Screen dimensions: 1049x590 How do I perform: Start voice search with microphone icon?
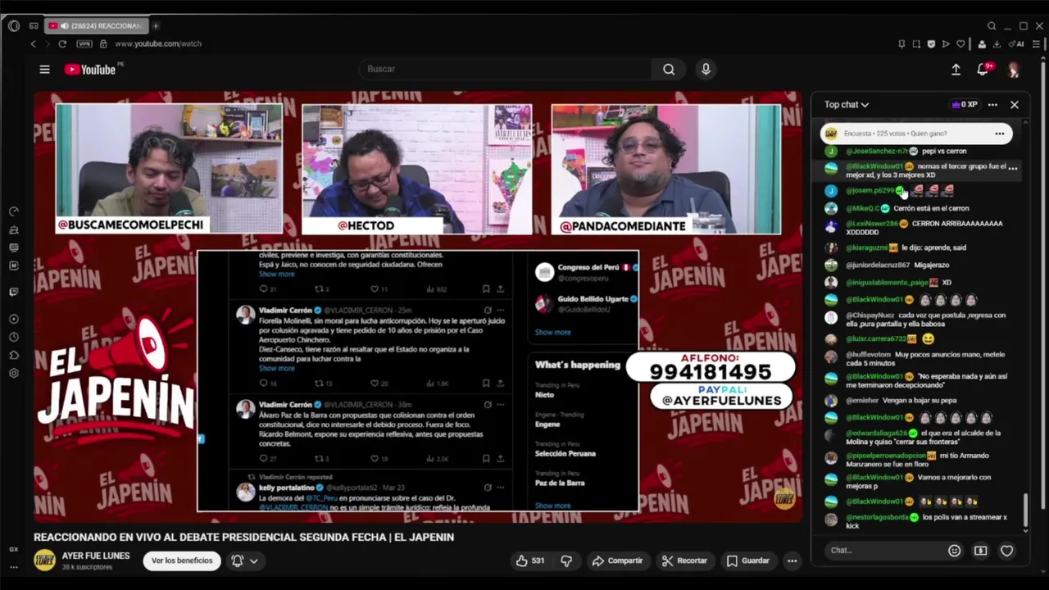click(706, 70)
